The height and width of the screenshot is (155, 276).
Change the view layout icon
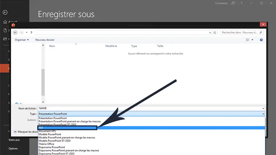pyautogui.click(x=248, y=40)
